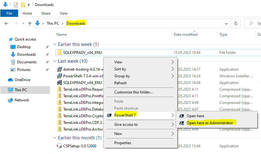This screenshot has width=261, height=154.
Task: Click the blue down-arrow icon in title bar
Action: pyautogui.click(x=5, y=4)
